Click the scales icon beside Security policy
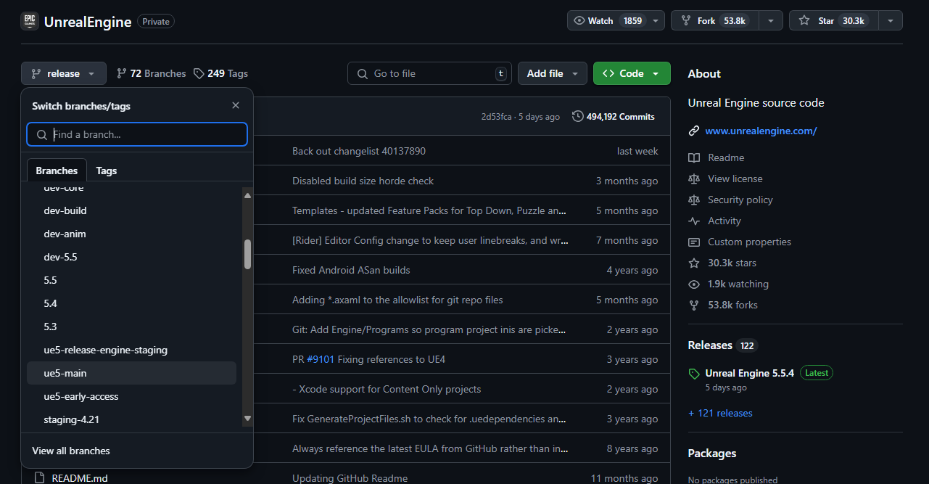Image resolution: width=929 pixels, height=484 pixels. [694, 200]
